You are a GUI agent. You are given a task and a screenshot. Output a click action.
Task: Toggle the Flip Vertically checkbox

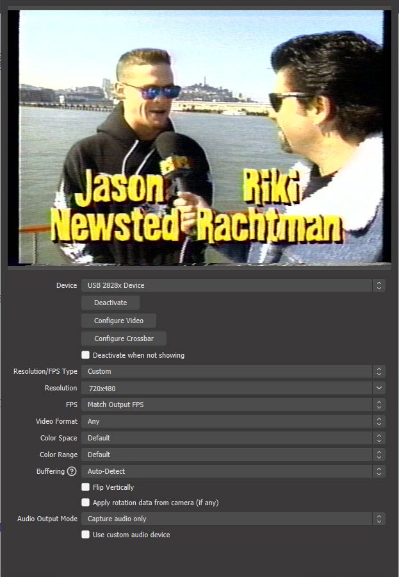86,487
